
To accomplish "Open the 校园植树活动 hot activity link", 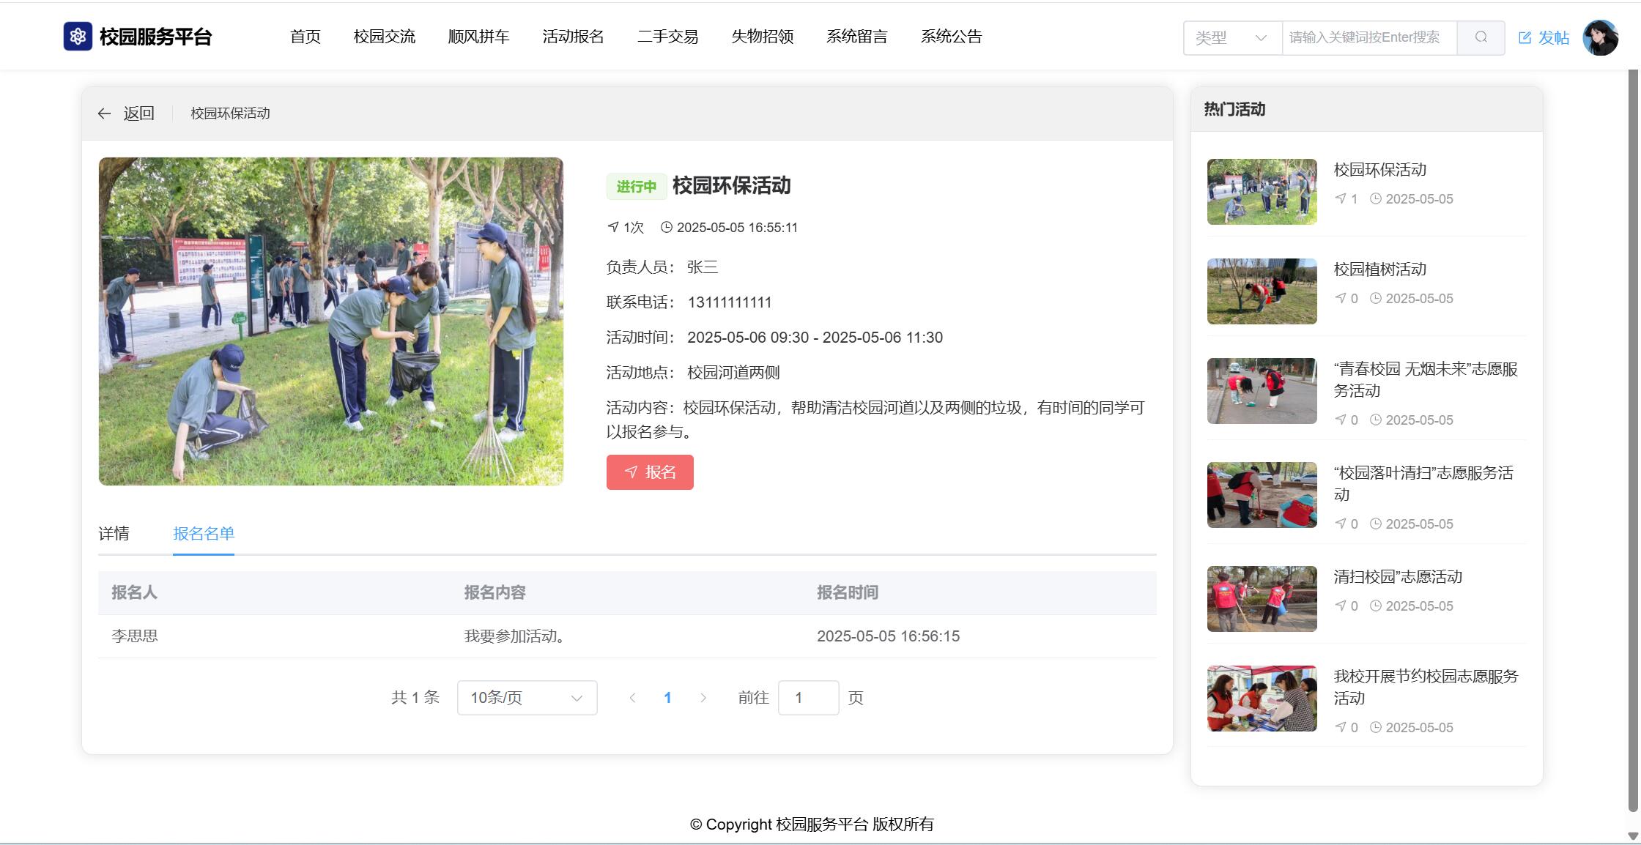I will pos(1379,269).
